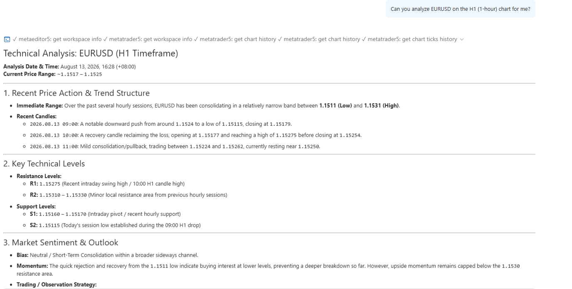
Task: Click the terminal icon beside tool calls
Action: [x=7, y=39]
